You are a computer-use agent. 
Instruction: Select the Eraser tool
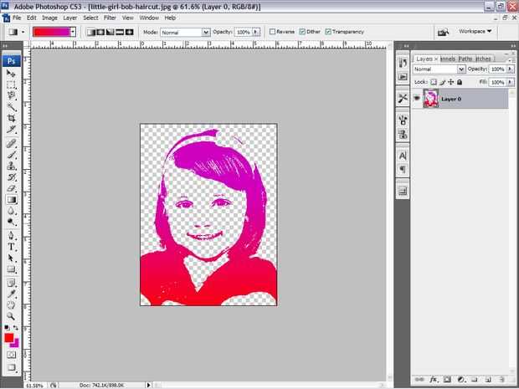(x=12, y=188)
